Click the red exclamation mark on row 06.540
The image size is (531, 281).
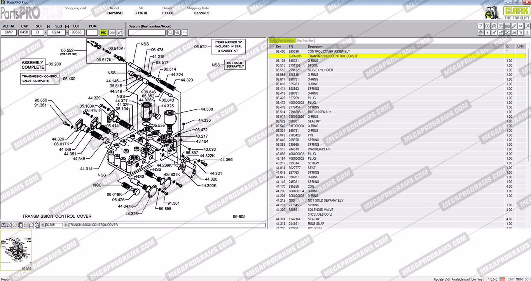[271, 126]
